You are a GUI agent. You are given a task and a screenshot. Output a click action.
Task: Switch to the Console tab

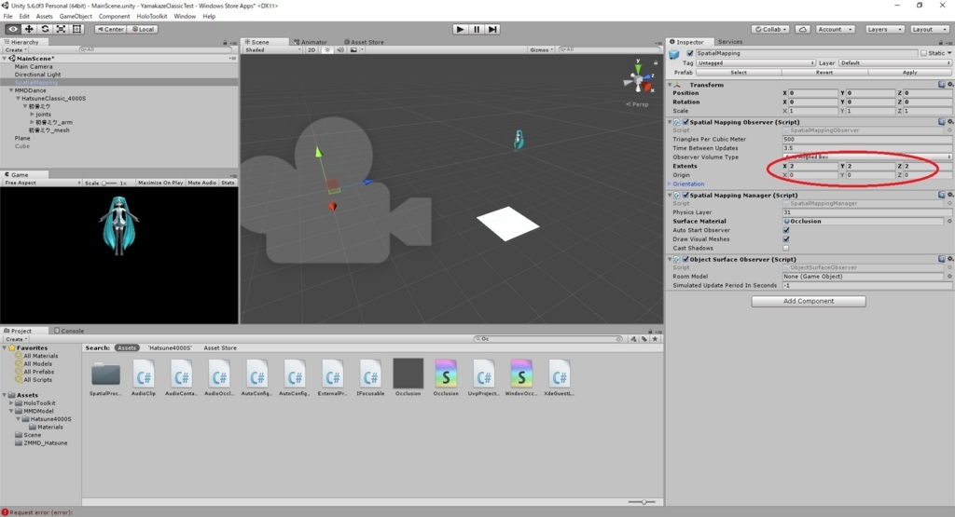69,331
